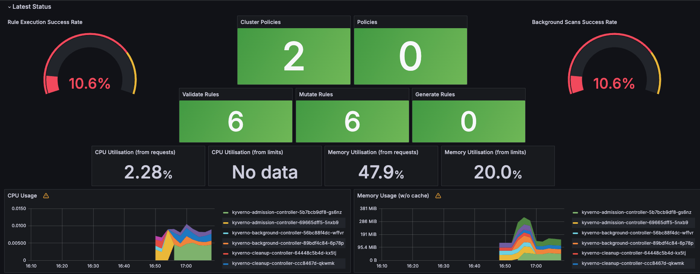Open CPU Utilisation (from limits) panel title
This screenshot has width=700, height=274.
point(247,152)
